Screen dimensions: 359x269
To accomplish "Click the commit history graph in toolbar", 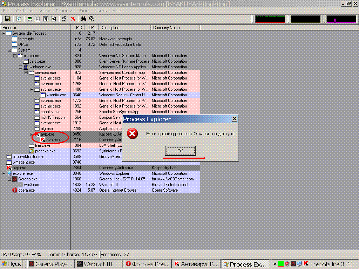I will click(306, 19).
